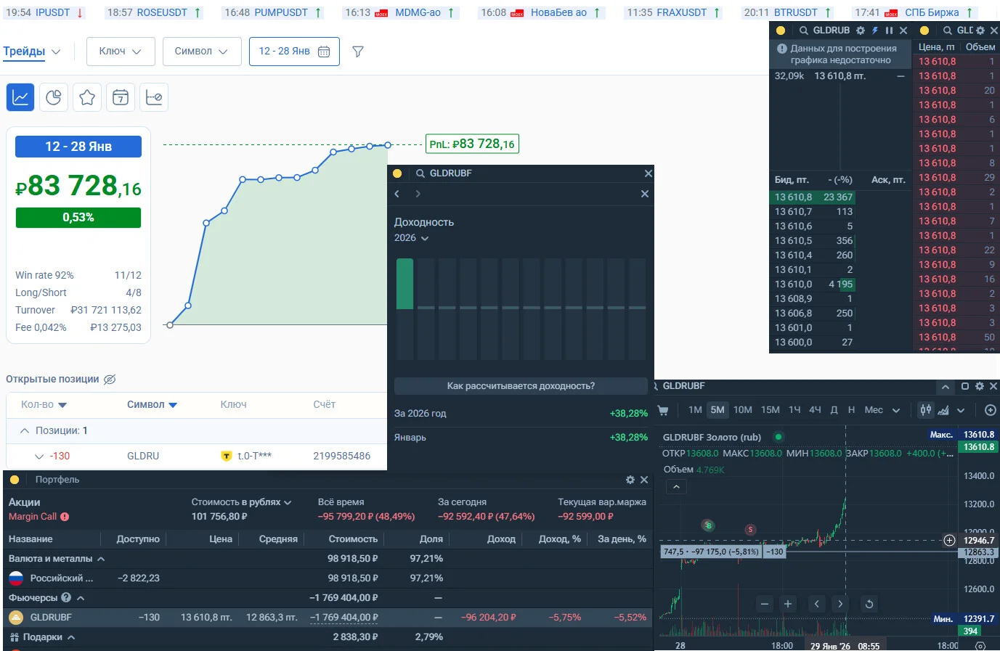Open the Символ filter dropdown

pyautogui.click(x=201, y=52)
